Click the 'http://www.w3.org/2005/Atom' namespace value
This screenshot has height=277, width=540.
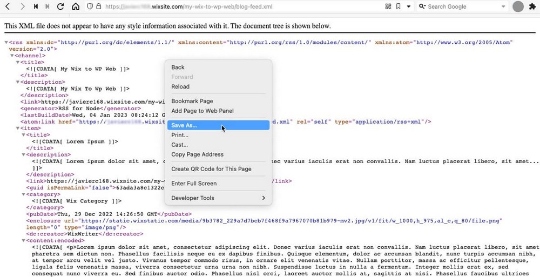[464, 42]
